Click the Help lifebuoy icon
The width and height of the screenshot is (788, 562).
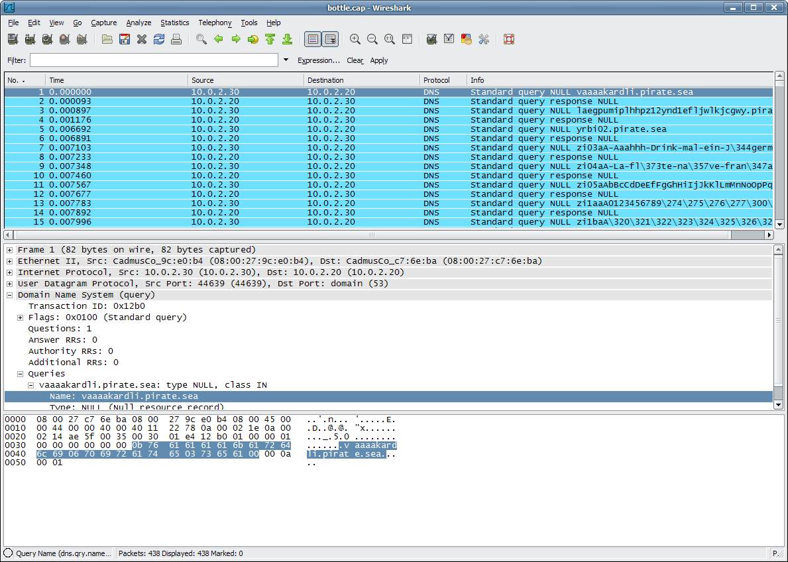(x=509, y=40)
